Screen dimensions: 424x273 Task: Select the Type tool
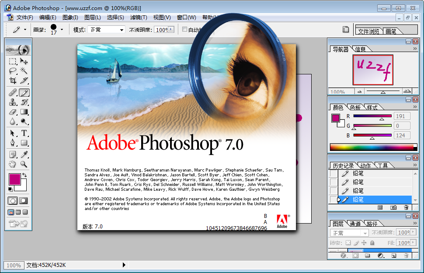(x=24, y=133)
